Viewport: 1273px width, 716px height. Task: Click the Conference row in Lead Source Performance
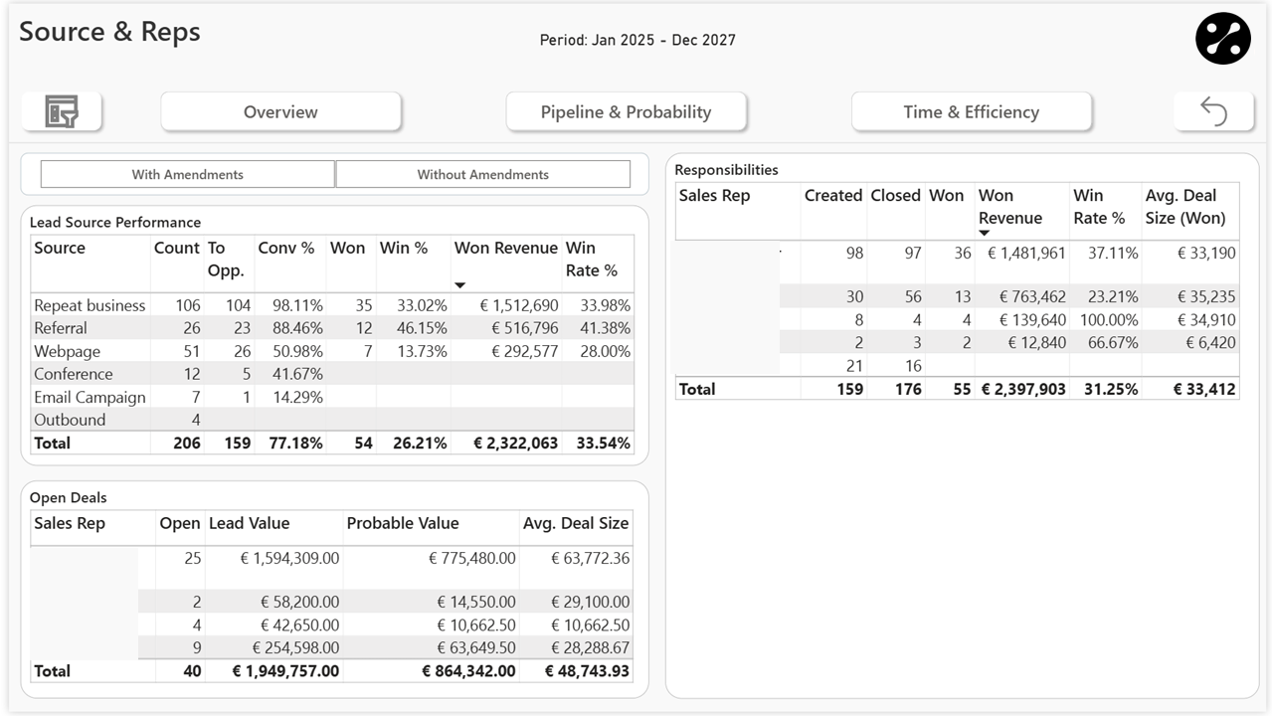click(90, 374)
